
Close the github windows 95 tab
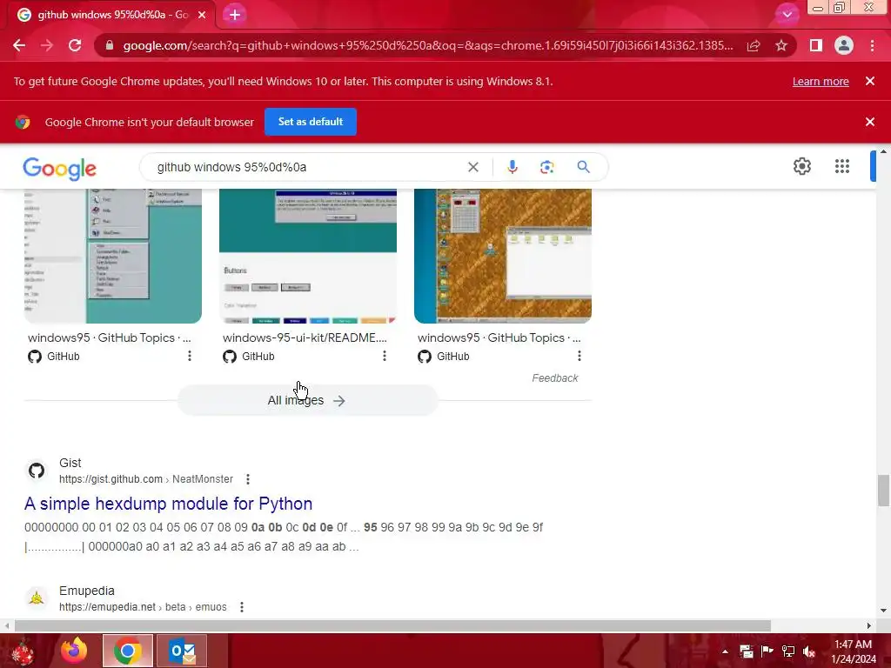[202, 15]
